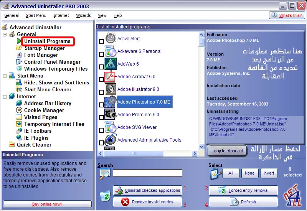The height and width of the screenshot is (211, 307).
Task: Click the Adobe Premiere 6.0 camera icon
Action: click(x=111, y=114)
